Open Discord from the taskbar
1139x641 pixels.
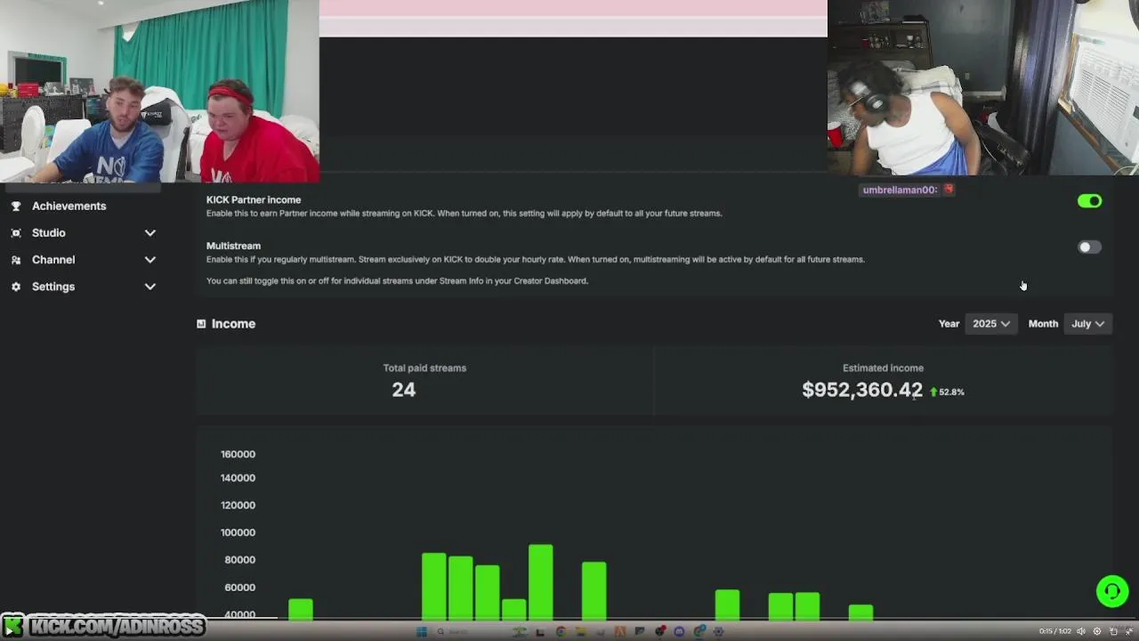pos(679,631)
